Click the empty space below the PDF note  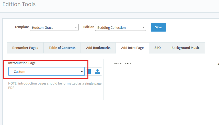(55, 95)
